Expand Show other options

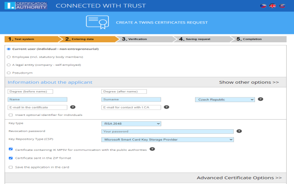[249, 82]
